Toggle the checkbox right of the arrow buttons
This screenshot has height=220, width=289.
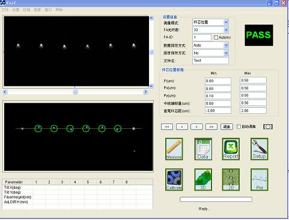[x=239, y=126]
